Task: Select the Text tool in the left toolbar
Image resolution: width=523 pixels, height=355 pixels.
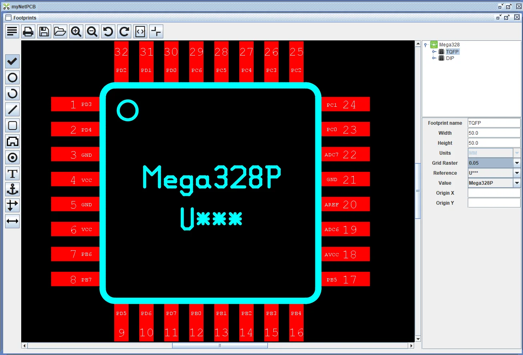Action: tap(12, 173)
